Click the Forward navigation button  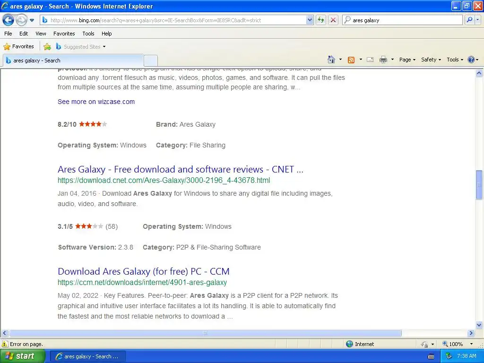(x=21, y=20)
